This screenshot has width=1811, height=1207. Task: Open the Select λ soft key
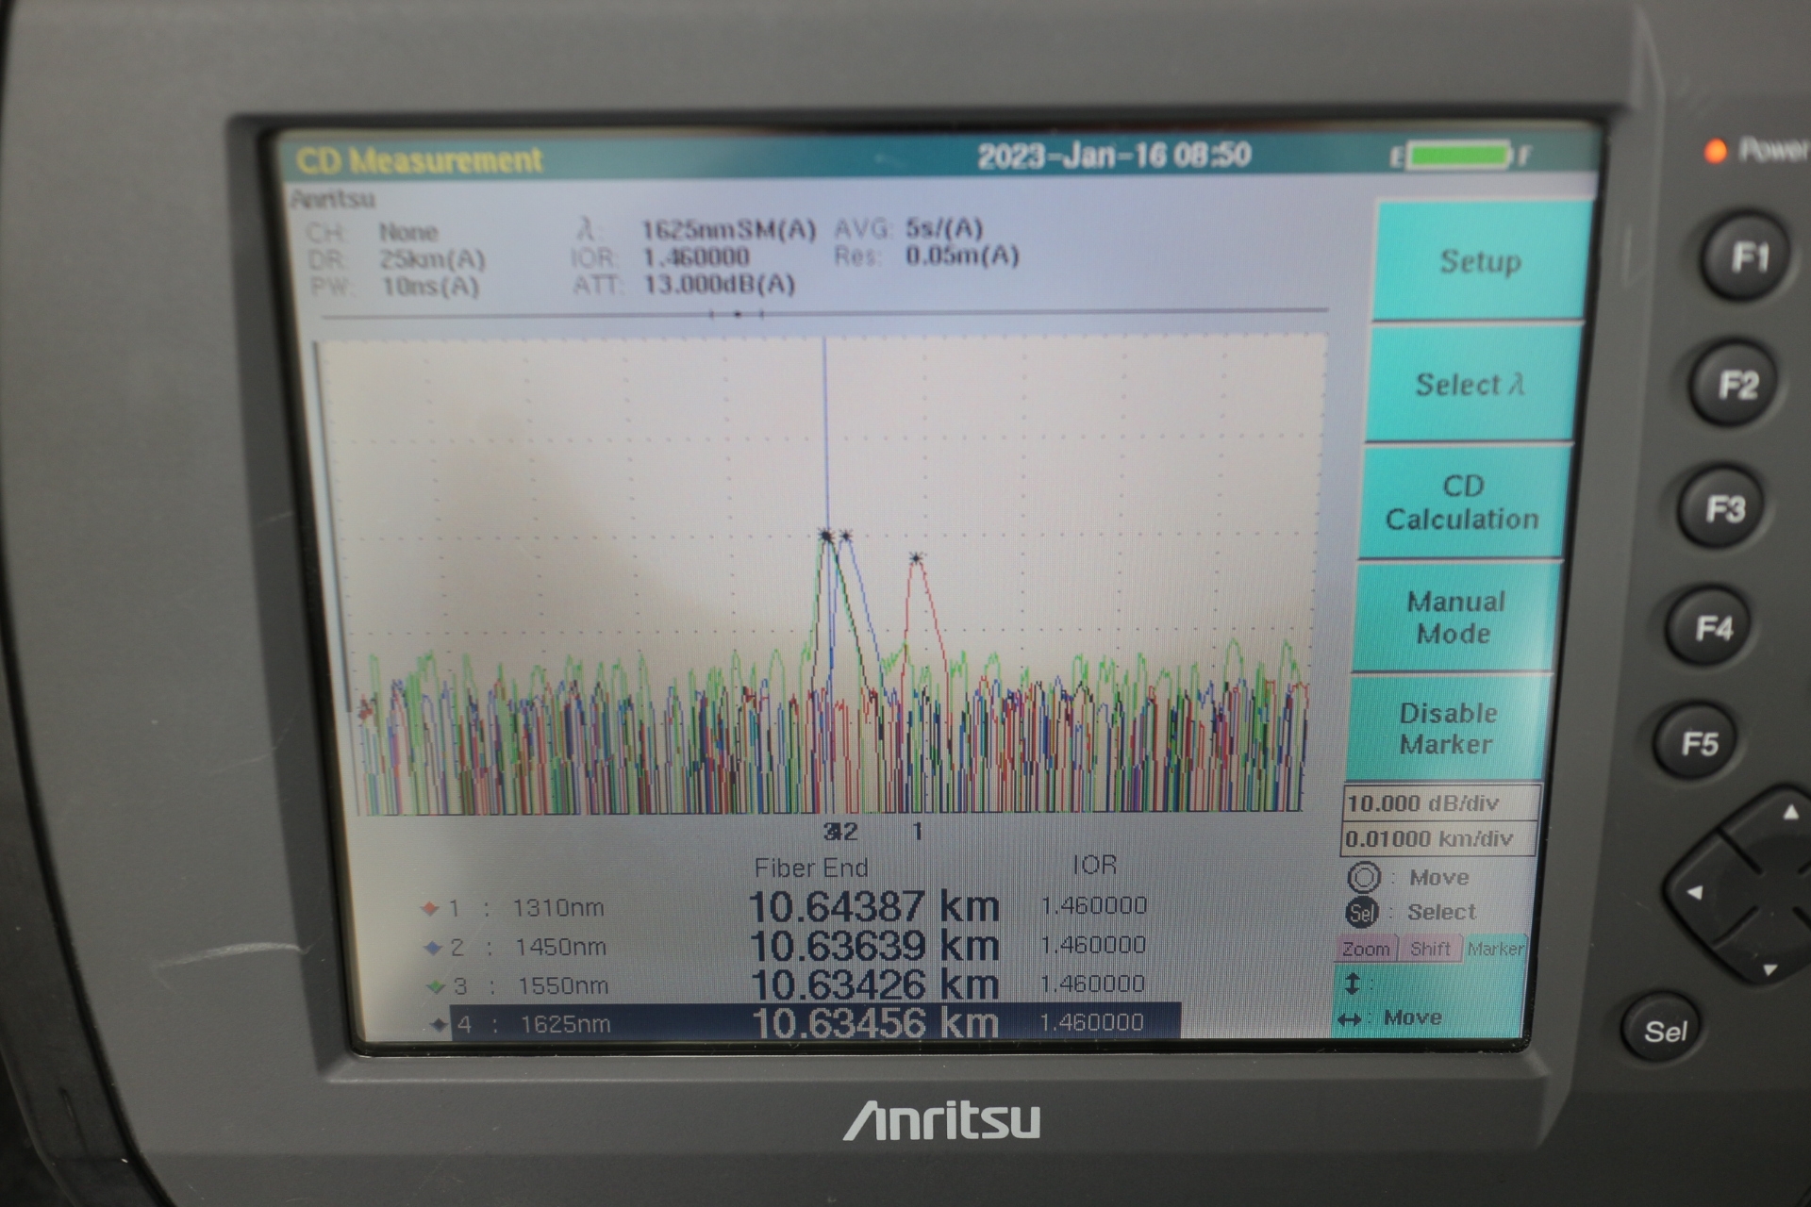pos(1470,384)
